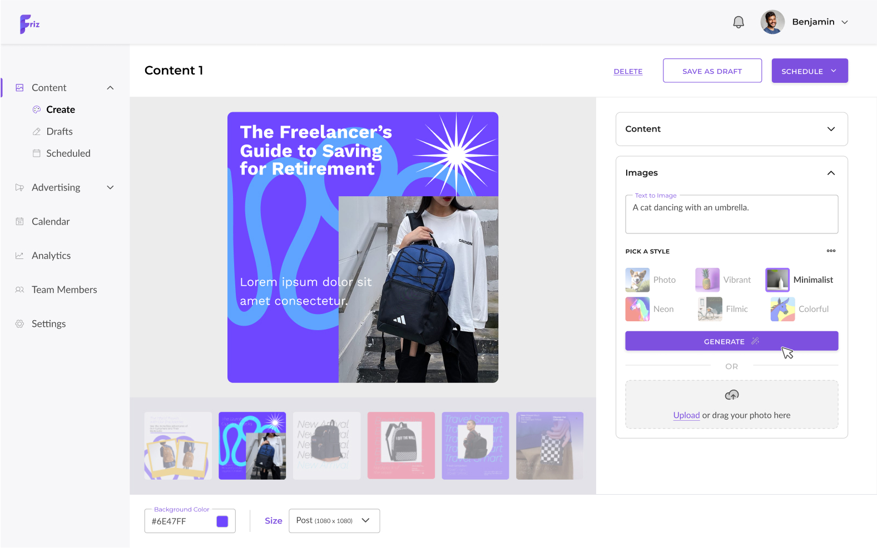Open the Pick a Style options menu

831,251
